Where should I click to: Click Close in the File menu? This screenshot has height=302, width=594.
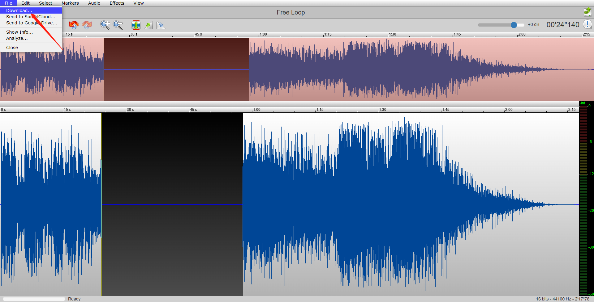point(12,48)
